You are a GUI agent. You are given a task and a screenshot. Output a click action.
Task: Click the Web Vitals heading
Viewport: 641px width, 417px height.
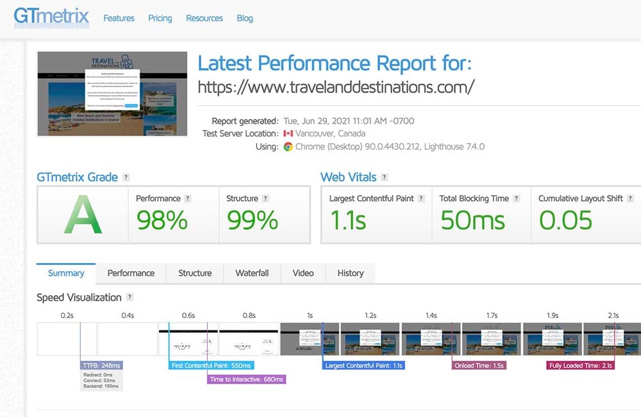pyautogui.click(x=348, y=177)
